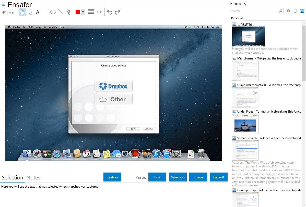
Task: Undo the last annotation
Action: tap(110, 12)
